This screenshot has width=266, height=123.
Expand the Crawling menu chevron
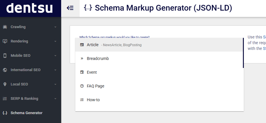55,27
